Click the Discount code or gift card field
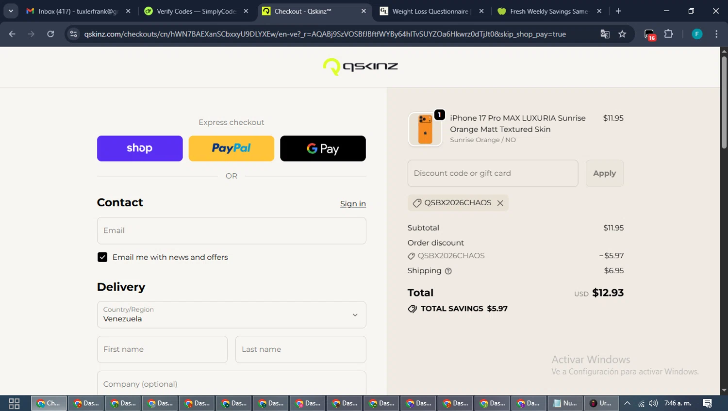This screenshot has width=728, height=411. pyautogui.click(x=493, y=173)
